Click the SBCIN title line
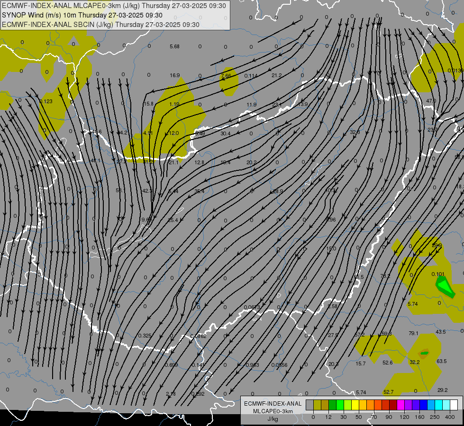The image size is (464, 426). coord(100,25)
